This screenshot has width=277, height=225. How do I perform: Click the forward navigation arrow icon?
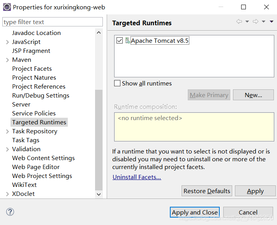pyautogui.click(x=256, y=21)
